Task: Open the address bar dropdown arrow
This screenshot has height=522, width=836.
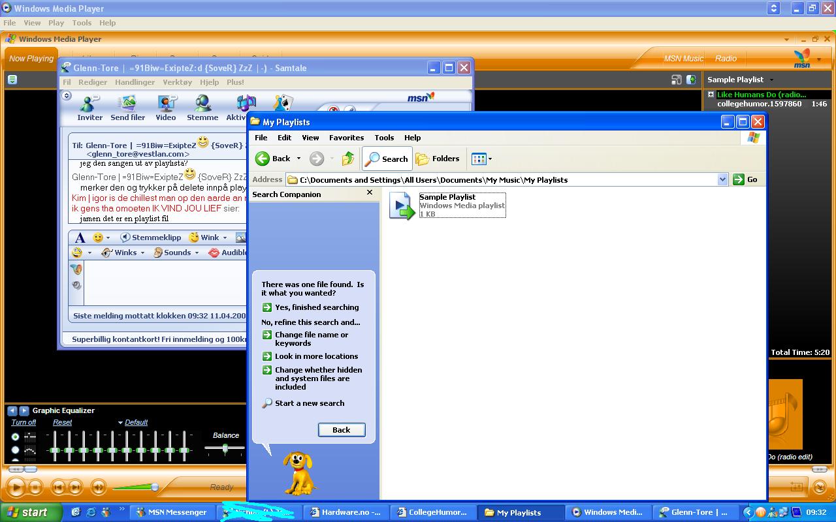Action: click(722, 179)
